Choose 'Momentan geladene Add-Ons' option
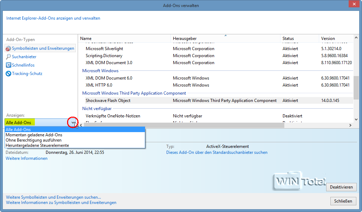This screenshot has width=362, height=212. 75,135
